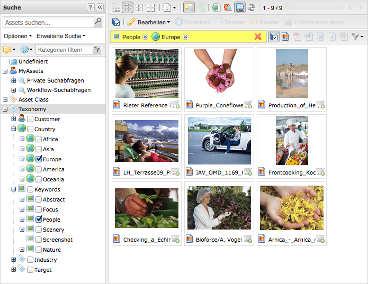The width and height of the screenshot is (368, 284).
Task: Check the Asia checkbox
Action: point(39,149)
